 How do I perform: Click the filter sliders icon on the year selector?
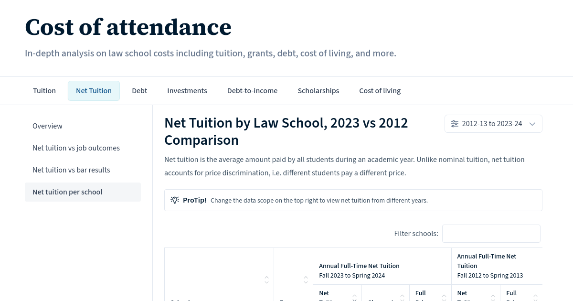[454, 123]
